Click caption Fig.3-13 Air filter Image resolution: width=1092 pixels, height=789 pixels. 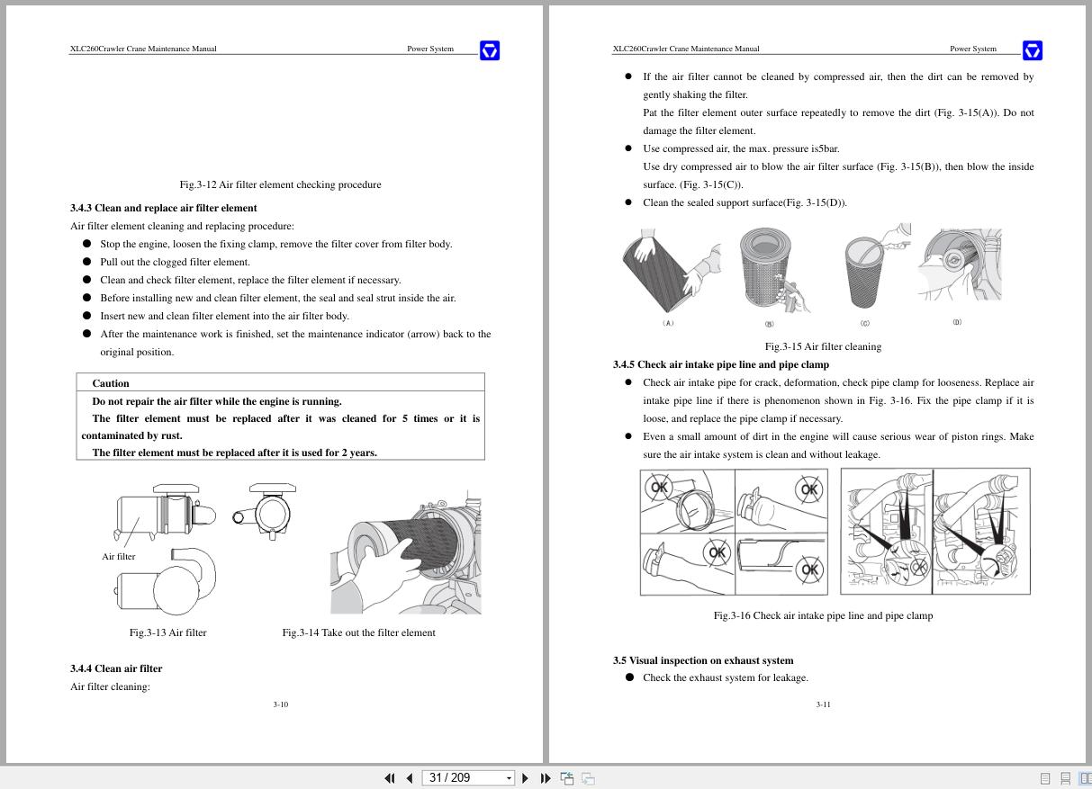tap(167, 632)
